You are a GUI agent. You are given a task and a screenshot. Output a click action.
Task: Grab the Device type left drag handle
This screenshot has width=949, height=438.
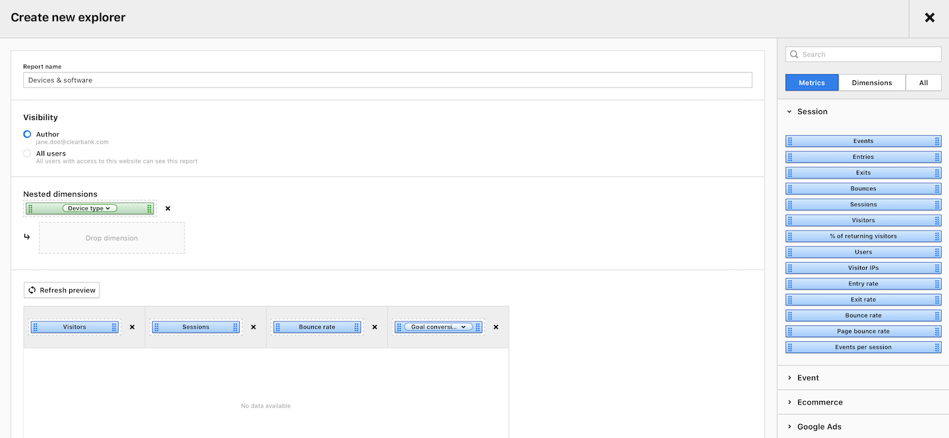click(30, 208)
